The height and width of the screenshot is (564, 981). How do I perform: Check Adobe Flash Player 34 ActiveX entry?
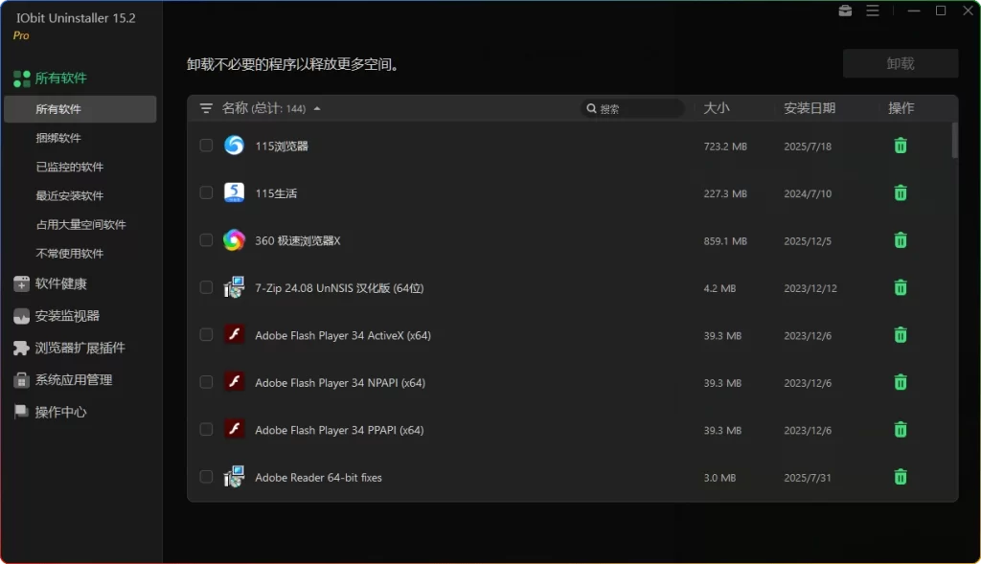(x=206, y=335)
